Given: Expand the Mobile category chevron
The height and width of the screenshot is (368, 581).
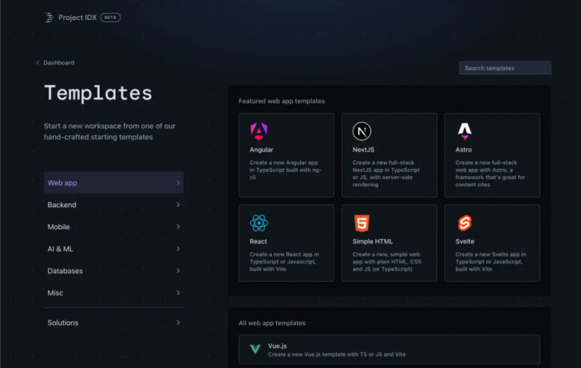Looking at the screenshot, I should pyautogui.click(x=178, y=227).
